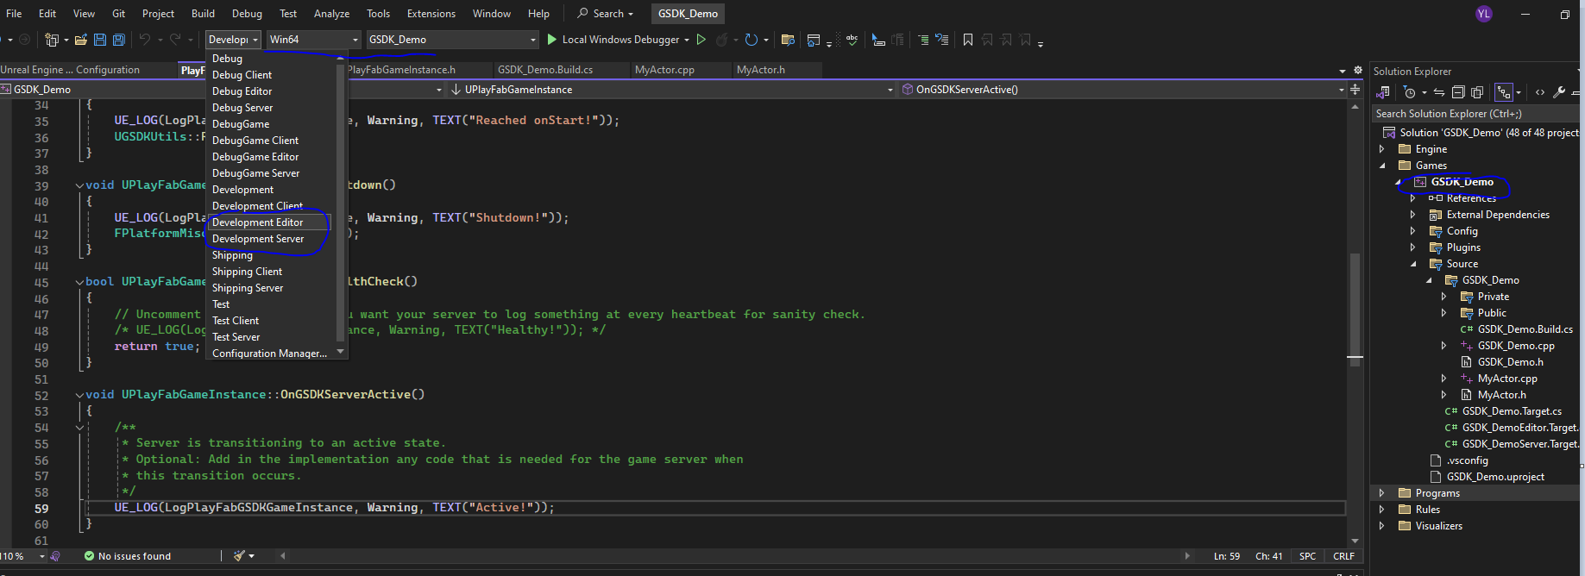Toggle Sync with Active Document in Solution Explorer

pyautogui.click(x=1439, y=92)
